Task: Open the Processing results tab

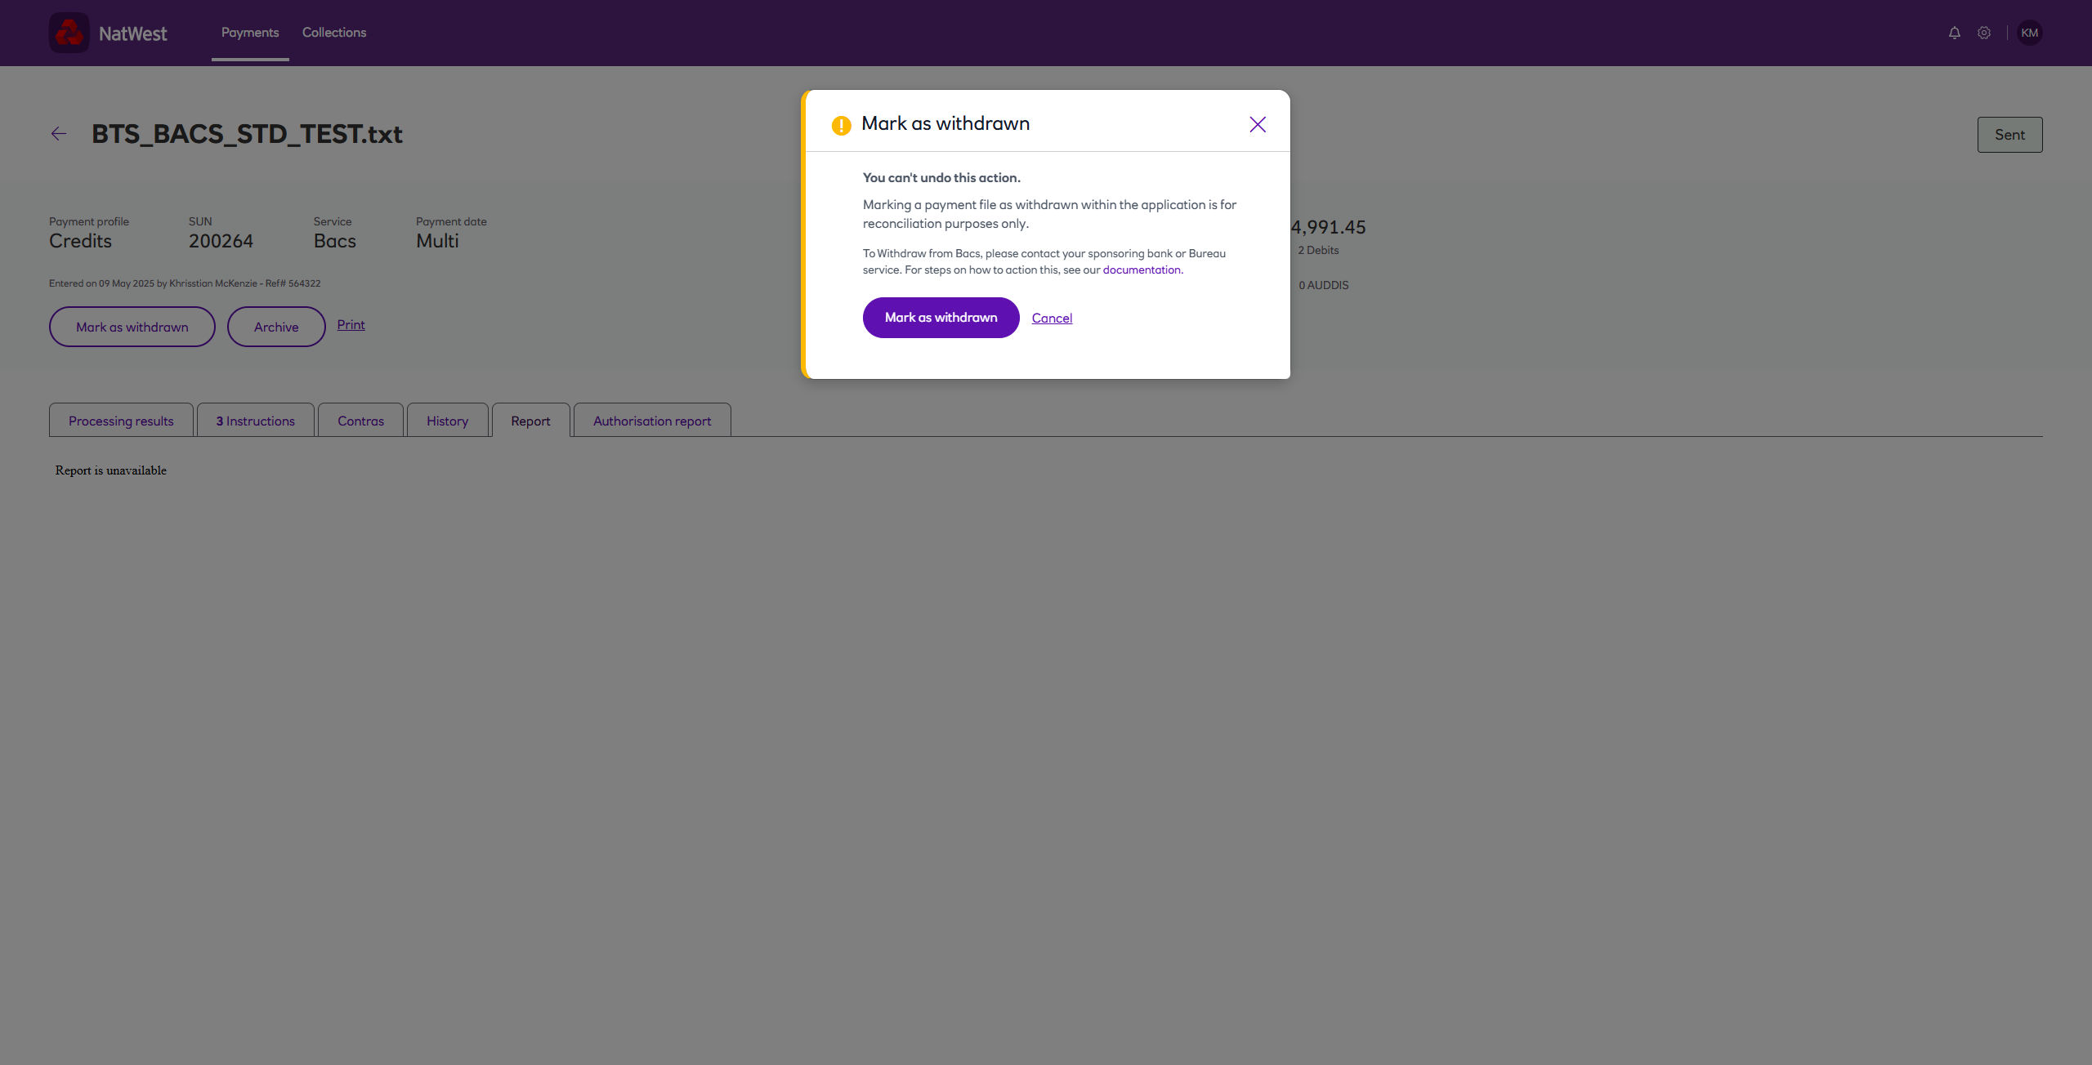Action: point(121,421)
